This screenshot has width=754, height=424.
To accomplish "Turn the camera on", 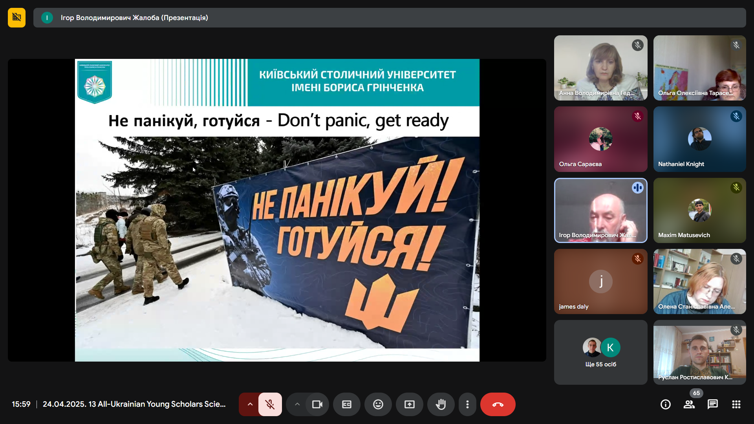I will (x=317, y=404).
